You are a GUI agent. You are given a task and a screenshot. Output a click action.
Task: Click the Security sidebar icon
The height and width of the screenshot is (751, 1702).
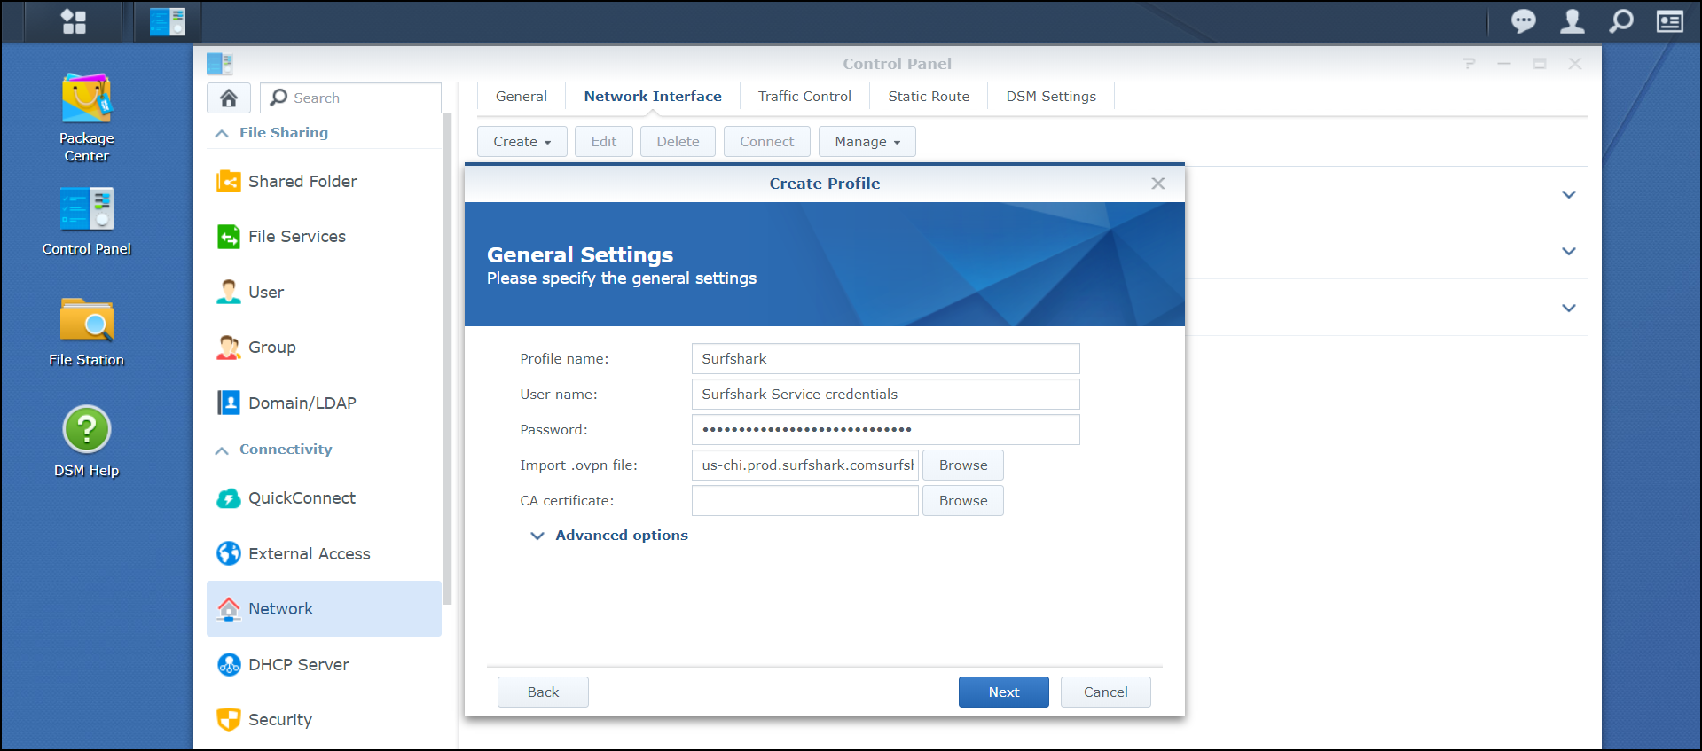pyautogui.click(x=229, y=719)
